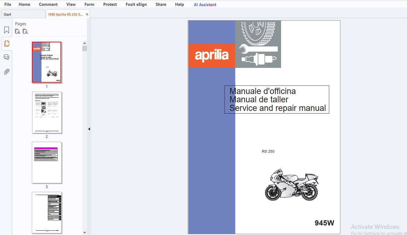Image resolution: width=407 pixels, height=235 pixels.
Task: Open the View ribbon tab
Action: tap(71, 4)
